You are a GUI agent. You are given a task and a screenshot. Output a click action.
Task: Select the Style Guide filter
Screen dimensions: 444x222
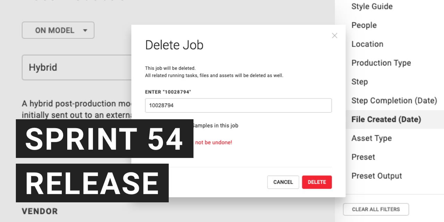(x=372, y=7)
